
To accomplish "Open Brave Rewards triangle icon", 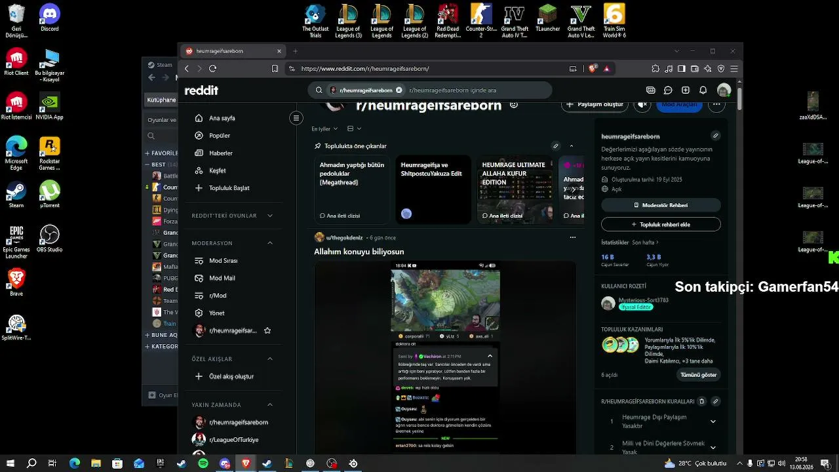I will click(607, 69).
